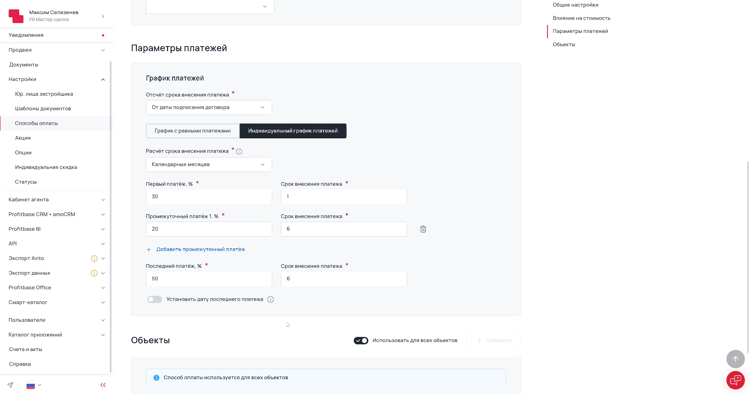Jump to Общие настройки anchor link
This screenshot has width=750, height=394.
tap(575, 5)
